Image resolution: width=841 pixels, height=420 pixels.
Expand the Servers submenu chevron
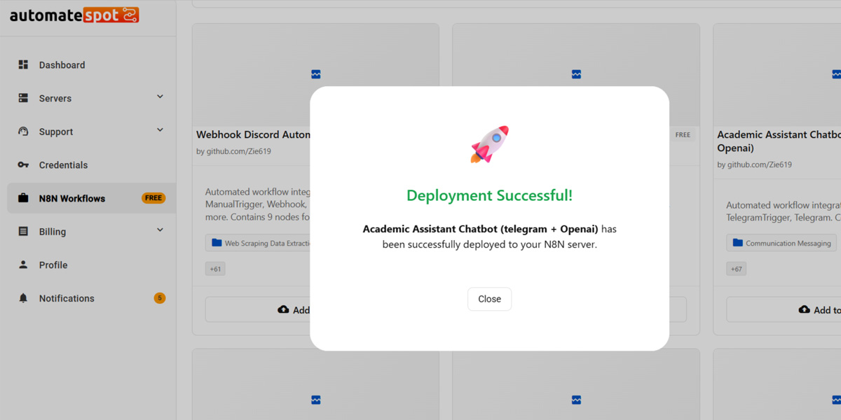(160, 97)
